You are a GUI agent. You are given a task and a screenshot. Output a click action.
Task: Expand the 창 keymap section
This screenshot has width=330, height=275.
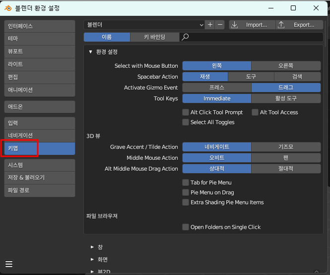point(92,247)
